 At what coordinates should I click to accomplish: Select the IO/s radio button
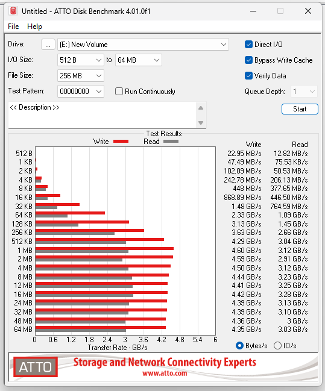[277, 346]
